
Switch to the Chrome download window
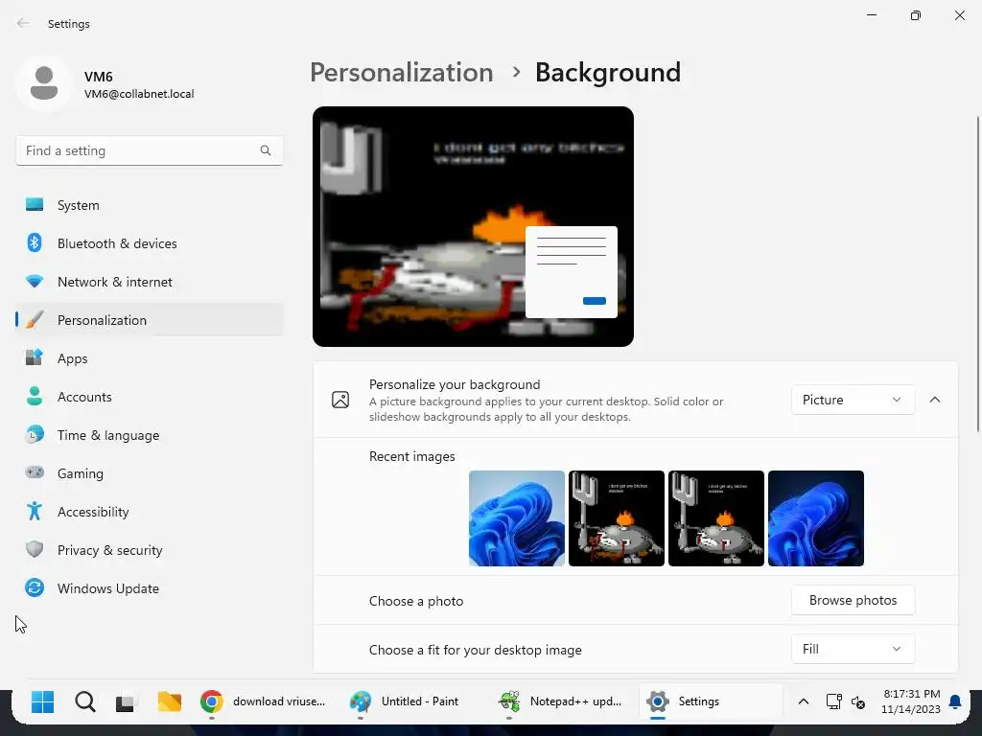[x=263, y=701]
